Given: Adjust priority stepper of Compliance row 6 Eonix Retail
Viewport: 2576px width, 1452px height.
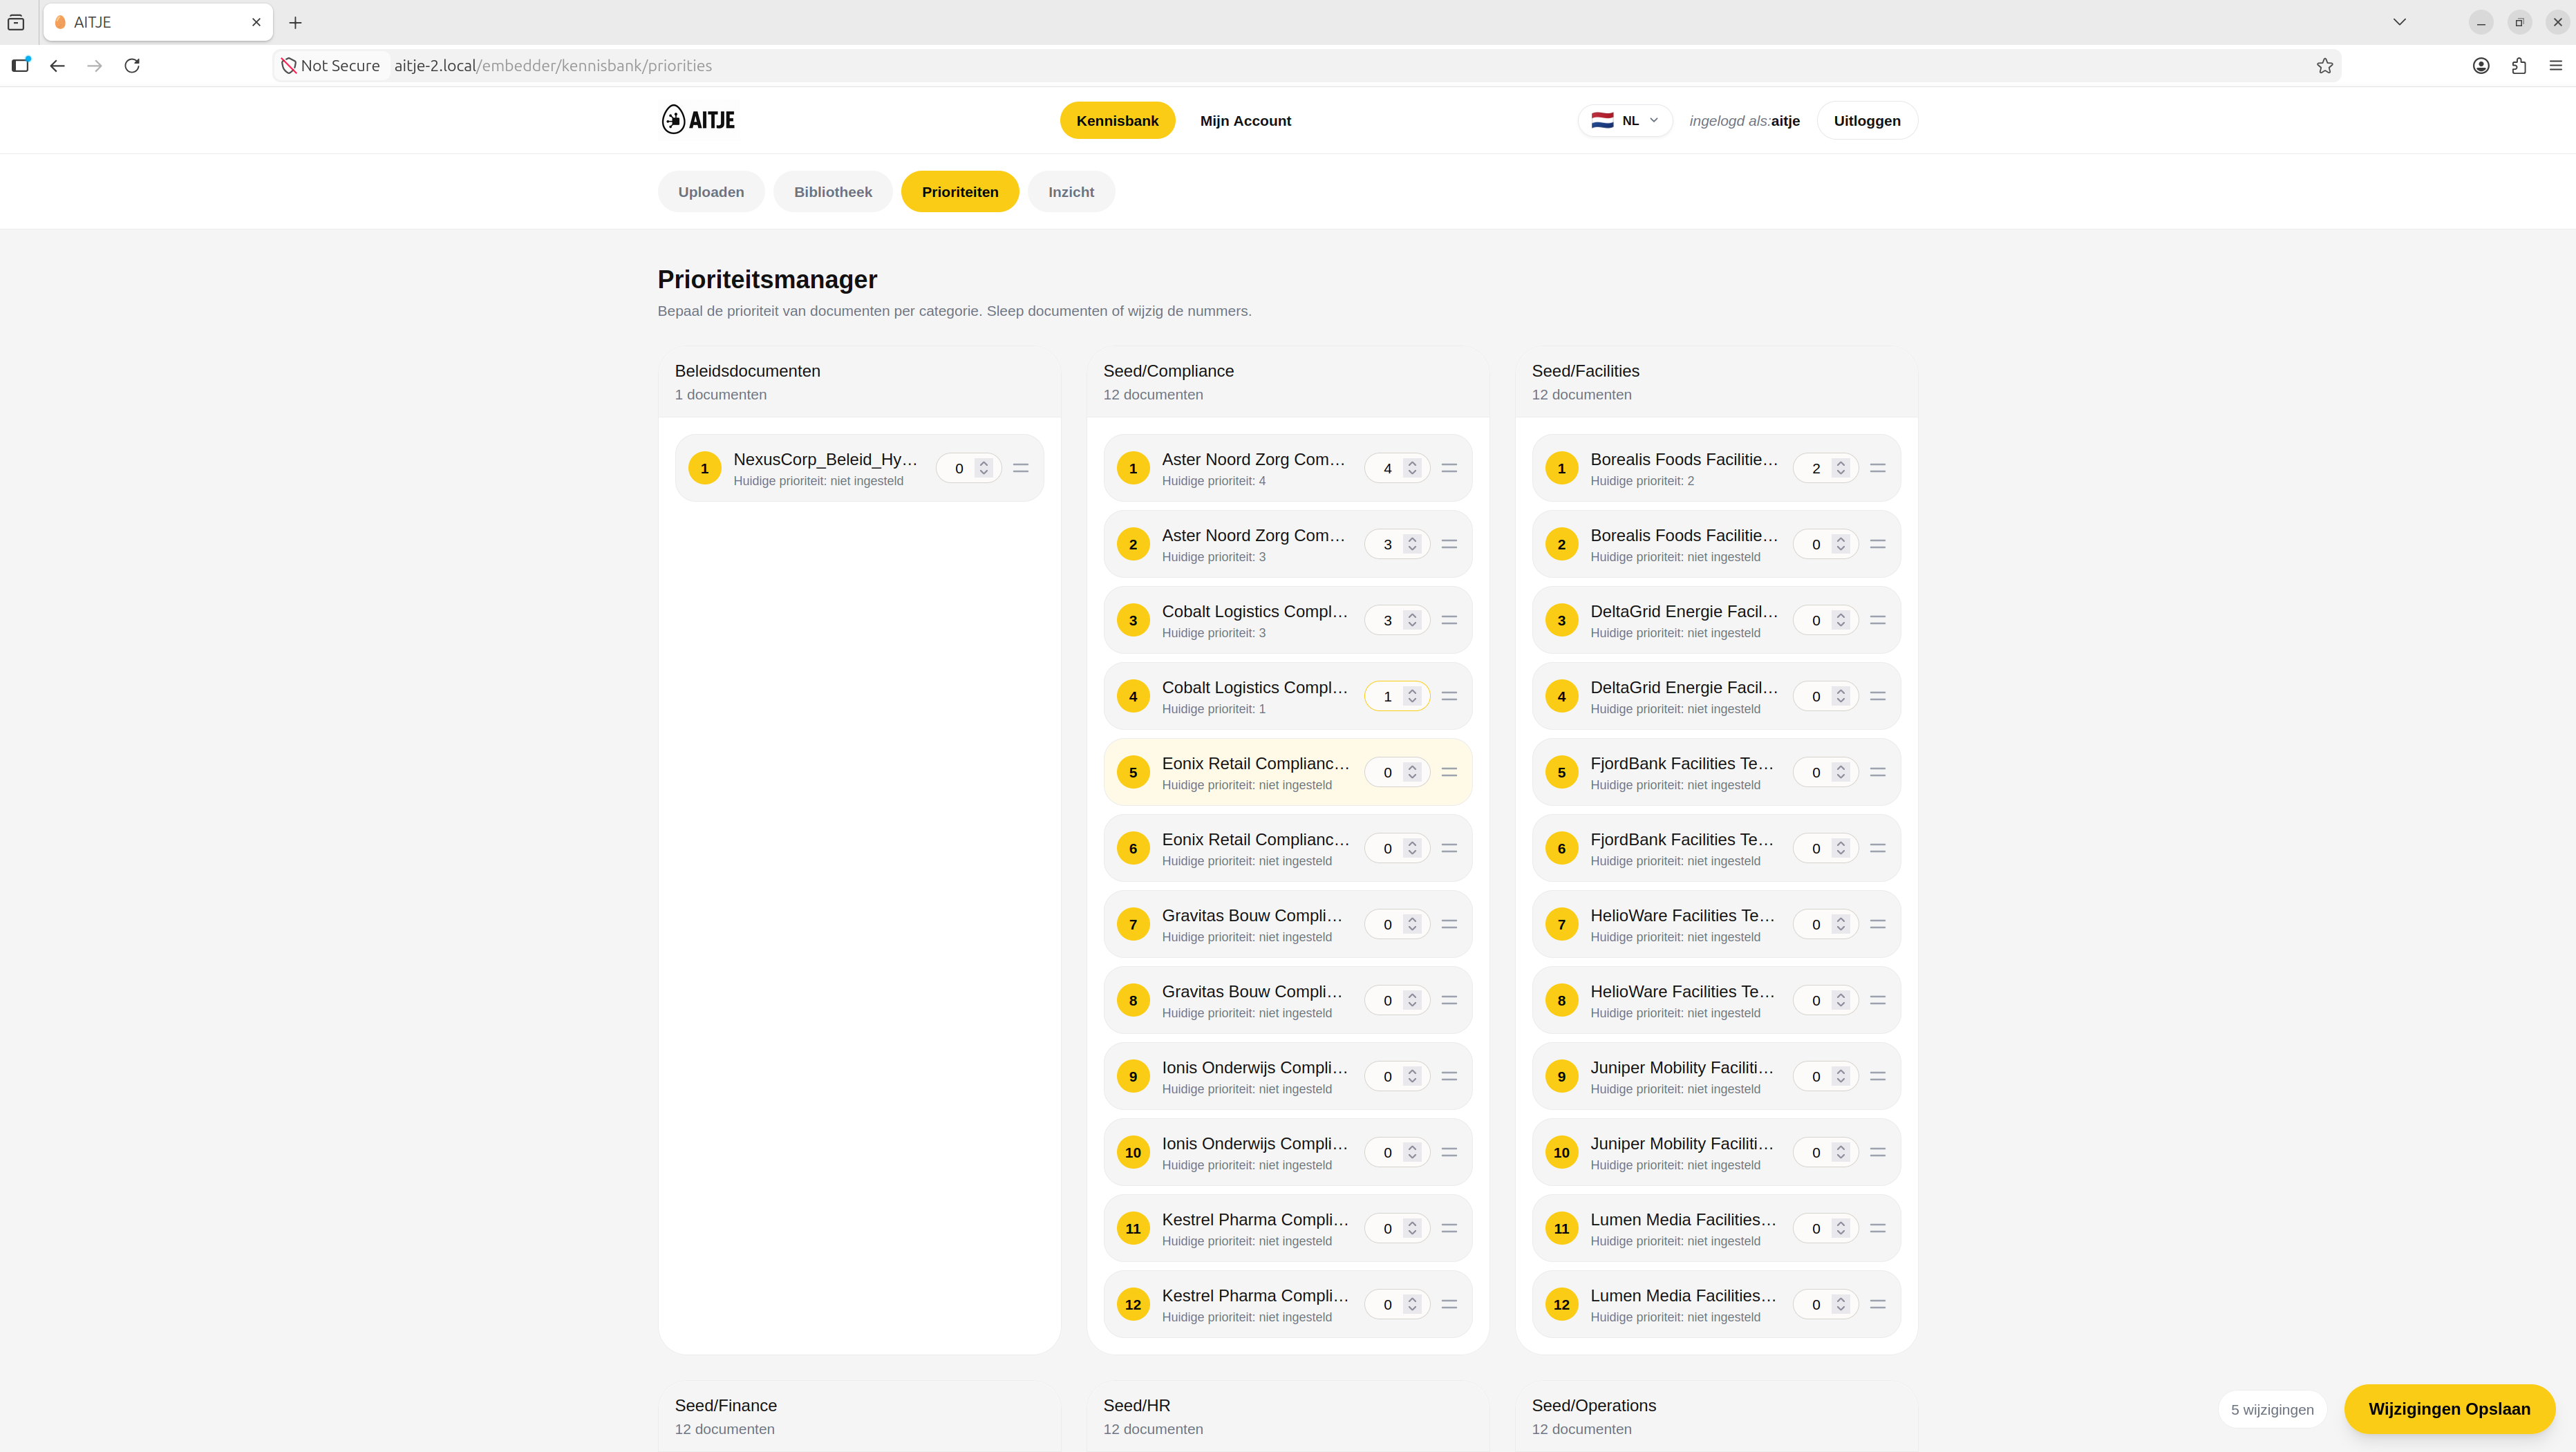Looking at the screenshot, I should (1412, 848).
